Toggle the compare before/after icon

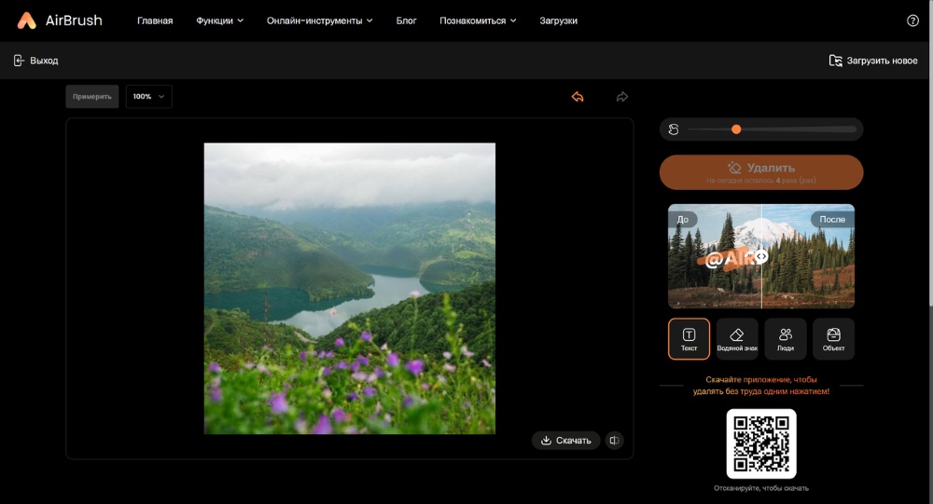coord(614,441)
